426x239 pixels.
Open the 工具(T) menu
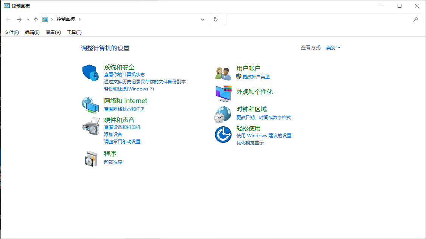74,32
